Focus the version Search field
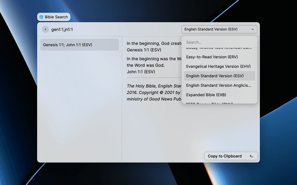The image size is (297, 185). 219,42
